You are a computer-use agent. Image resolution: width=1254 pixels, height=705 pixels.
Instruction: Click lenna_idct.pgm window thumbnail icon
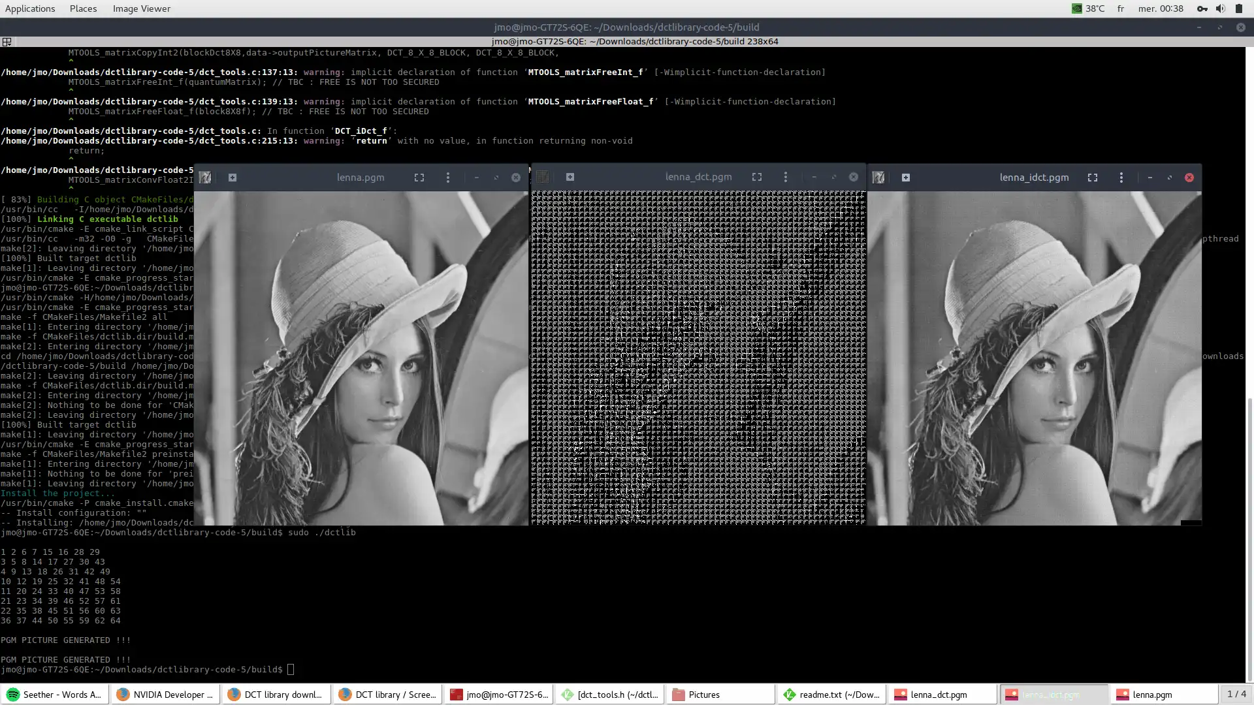[x=878, y=178]
